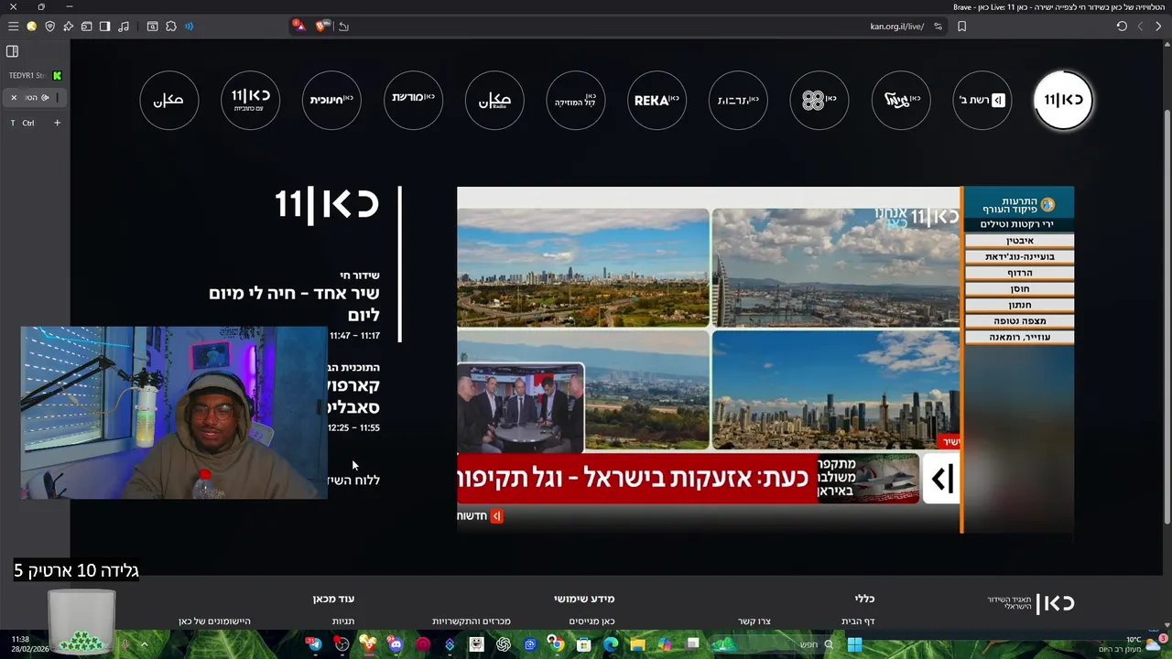Click the red חדשות badge below video

[480, 516]
